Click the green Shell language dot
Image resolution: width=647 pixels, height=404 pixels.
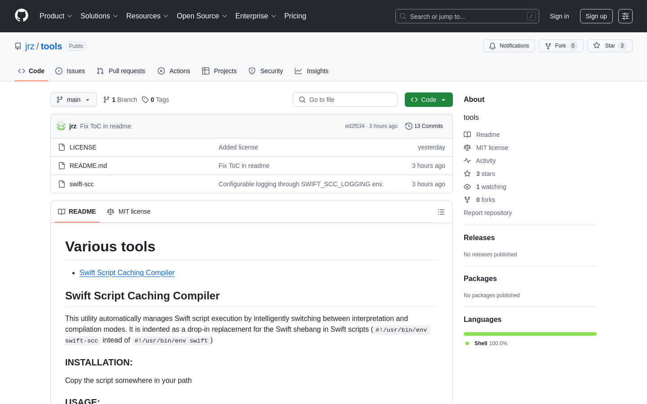click(467, 343)
